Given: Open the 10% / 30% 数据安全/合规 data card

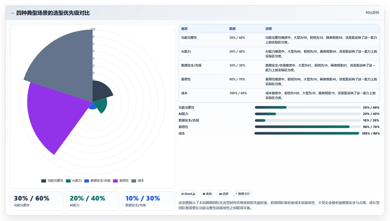Looking at the screenshot, I should tap(148, 201).
